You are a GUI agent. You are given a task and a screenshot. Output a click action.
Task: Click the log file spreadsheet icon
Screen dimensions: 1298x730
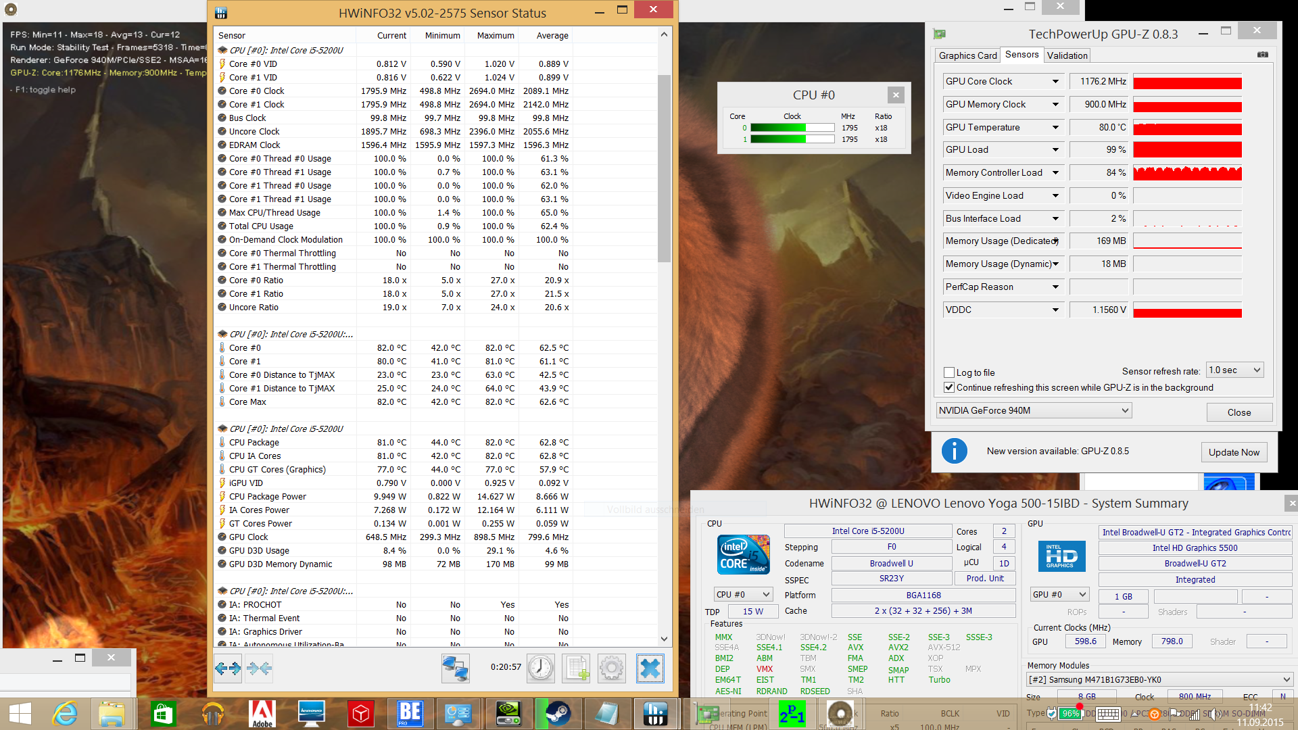click(577, 668)
